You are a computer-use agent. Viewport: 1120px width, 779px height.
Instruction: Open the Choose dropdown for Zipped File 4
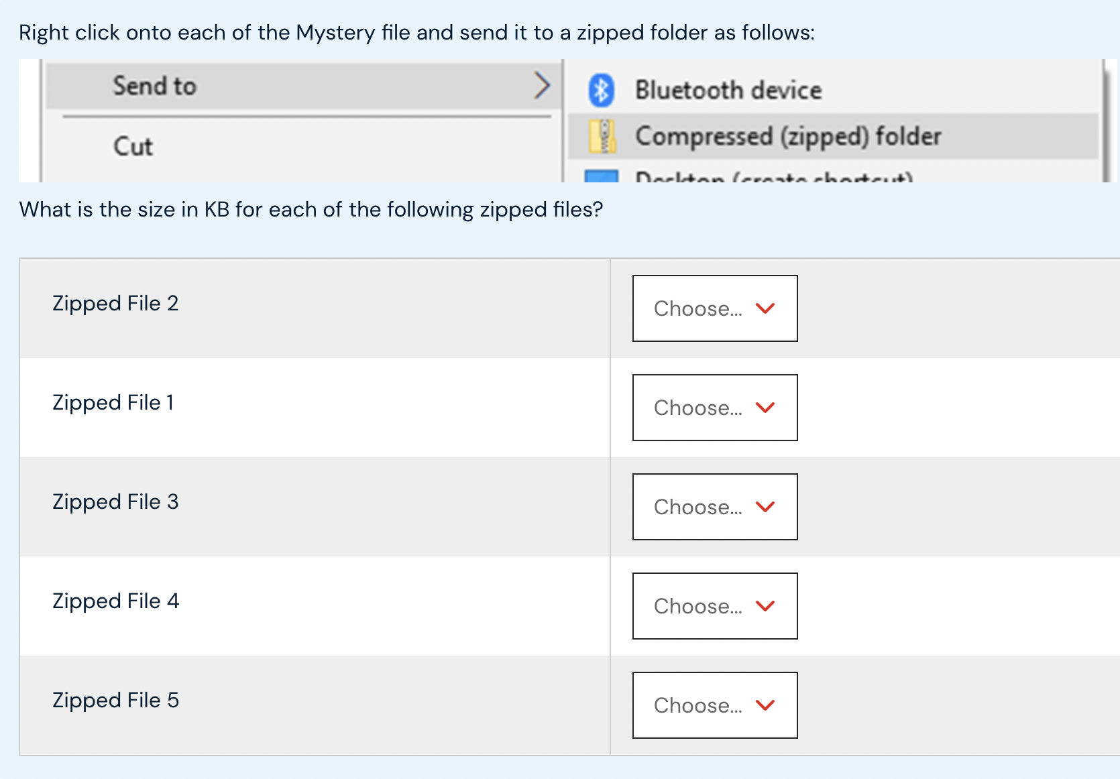pos(714,606)
